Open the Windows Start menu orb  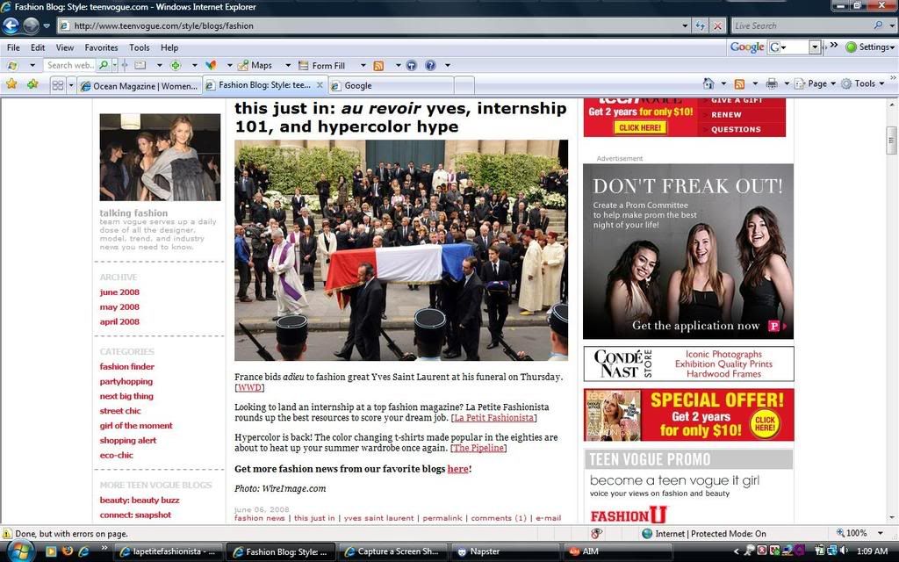click(x=19, y=551)
